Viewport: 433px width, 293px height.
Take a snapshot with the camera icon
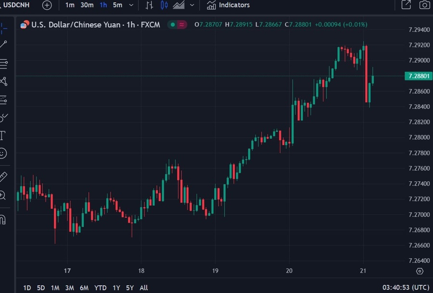pos(425,5)
